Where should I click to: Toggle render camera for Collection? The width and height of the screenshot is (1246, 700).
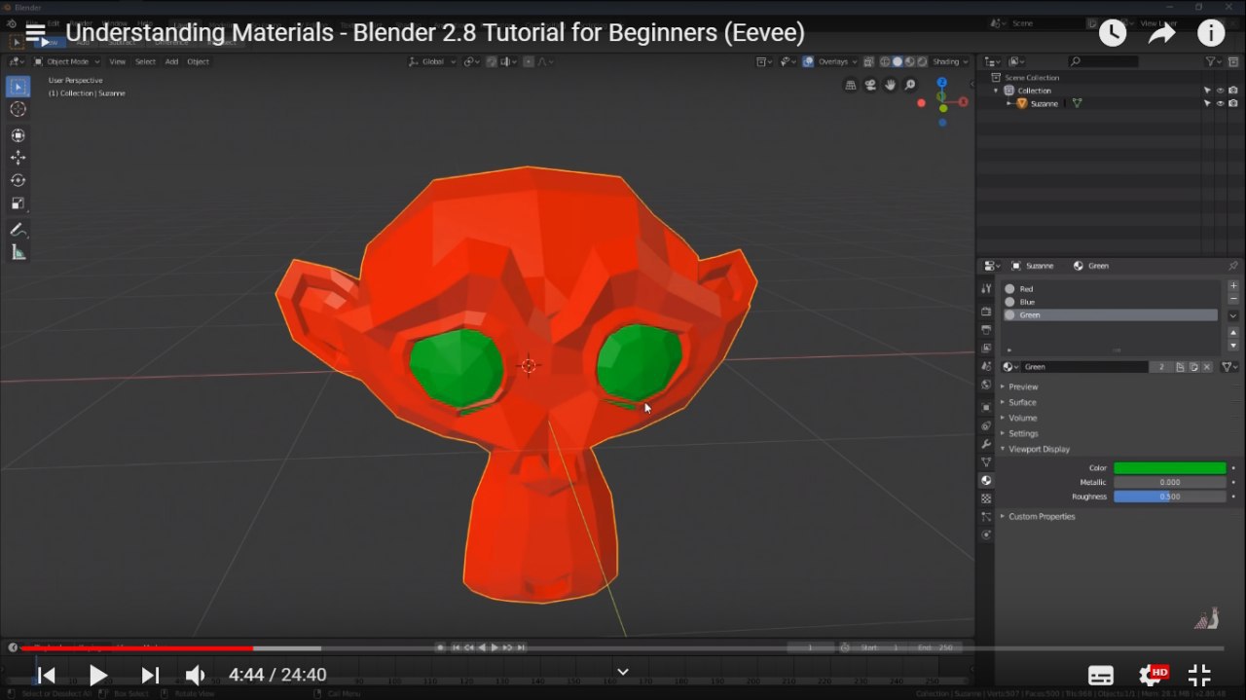point(1233,91)
